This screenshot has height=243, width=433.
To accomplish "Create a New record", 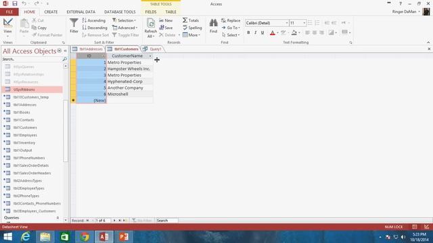I will pos(166,20).
